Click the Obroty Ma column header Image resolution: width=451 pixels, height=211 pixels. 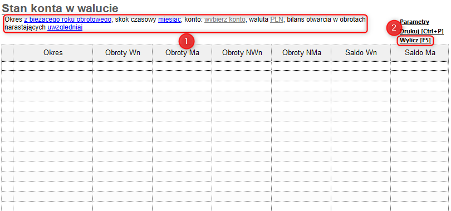(182, 52)
